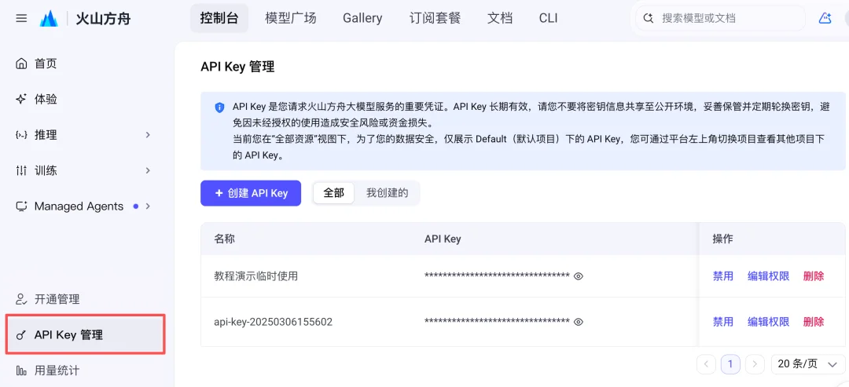
Task: Open the Gallery tab
Action: [362, 18]
